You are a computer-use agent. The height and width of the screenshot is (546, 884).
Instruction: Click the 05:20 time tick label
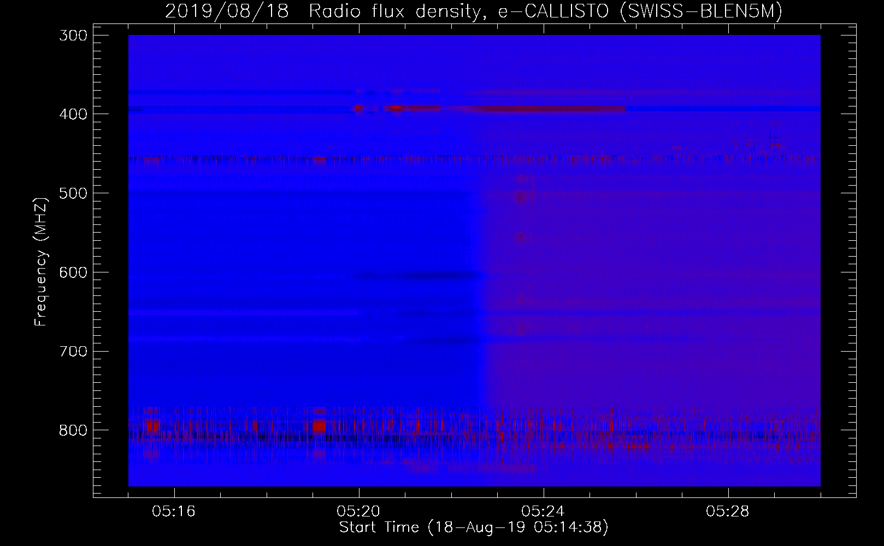359,512
